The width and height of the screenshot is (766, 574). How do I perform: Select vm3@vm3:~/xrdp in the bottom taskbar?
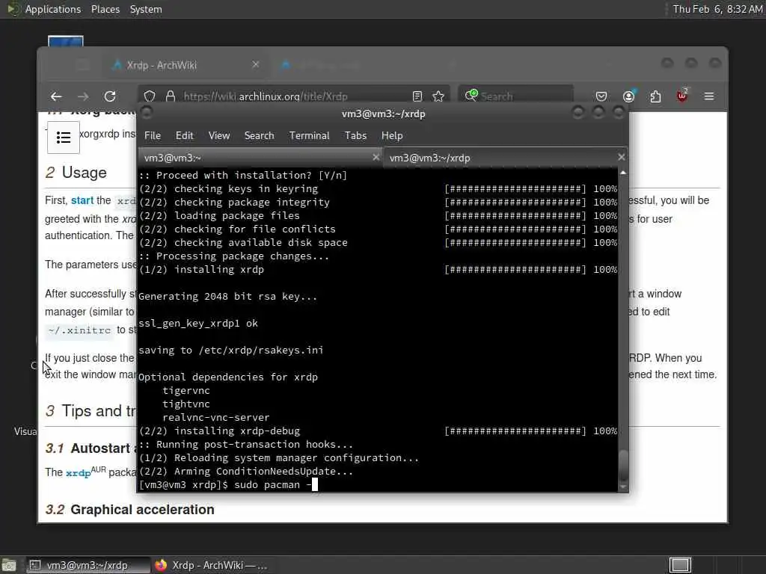pos(88,565)
